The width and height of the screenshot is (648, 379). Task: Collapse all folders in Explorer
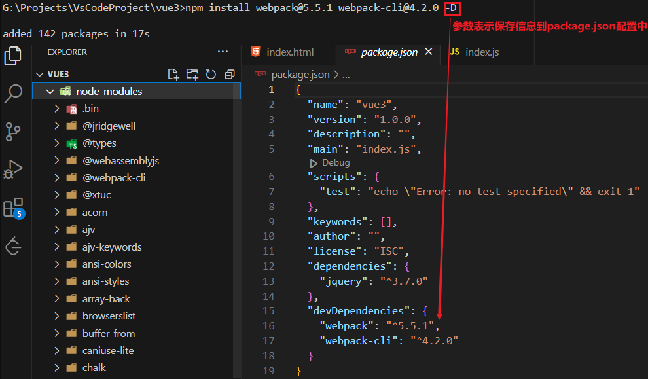(230, 74)
